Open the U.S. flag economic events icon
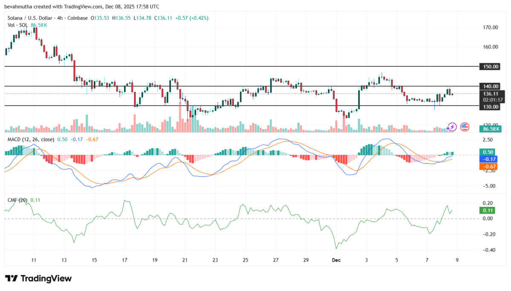This screenshot has width=511, height=291. click(x=464, y=126)
